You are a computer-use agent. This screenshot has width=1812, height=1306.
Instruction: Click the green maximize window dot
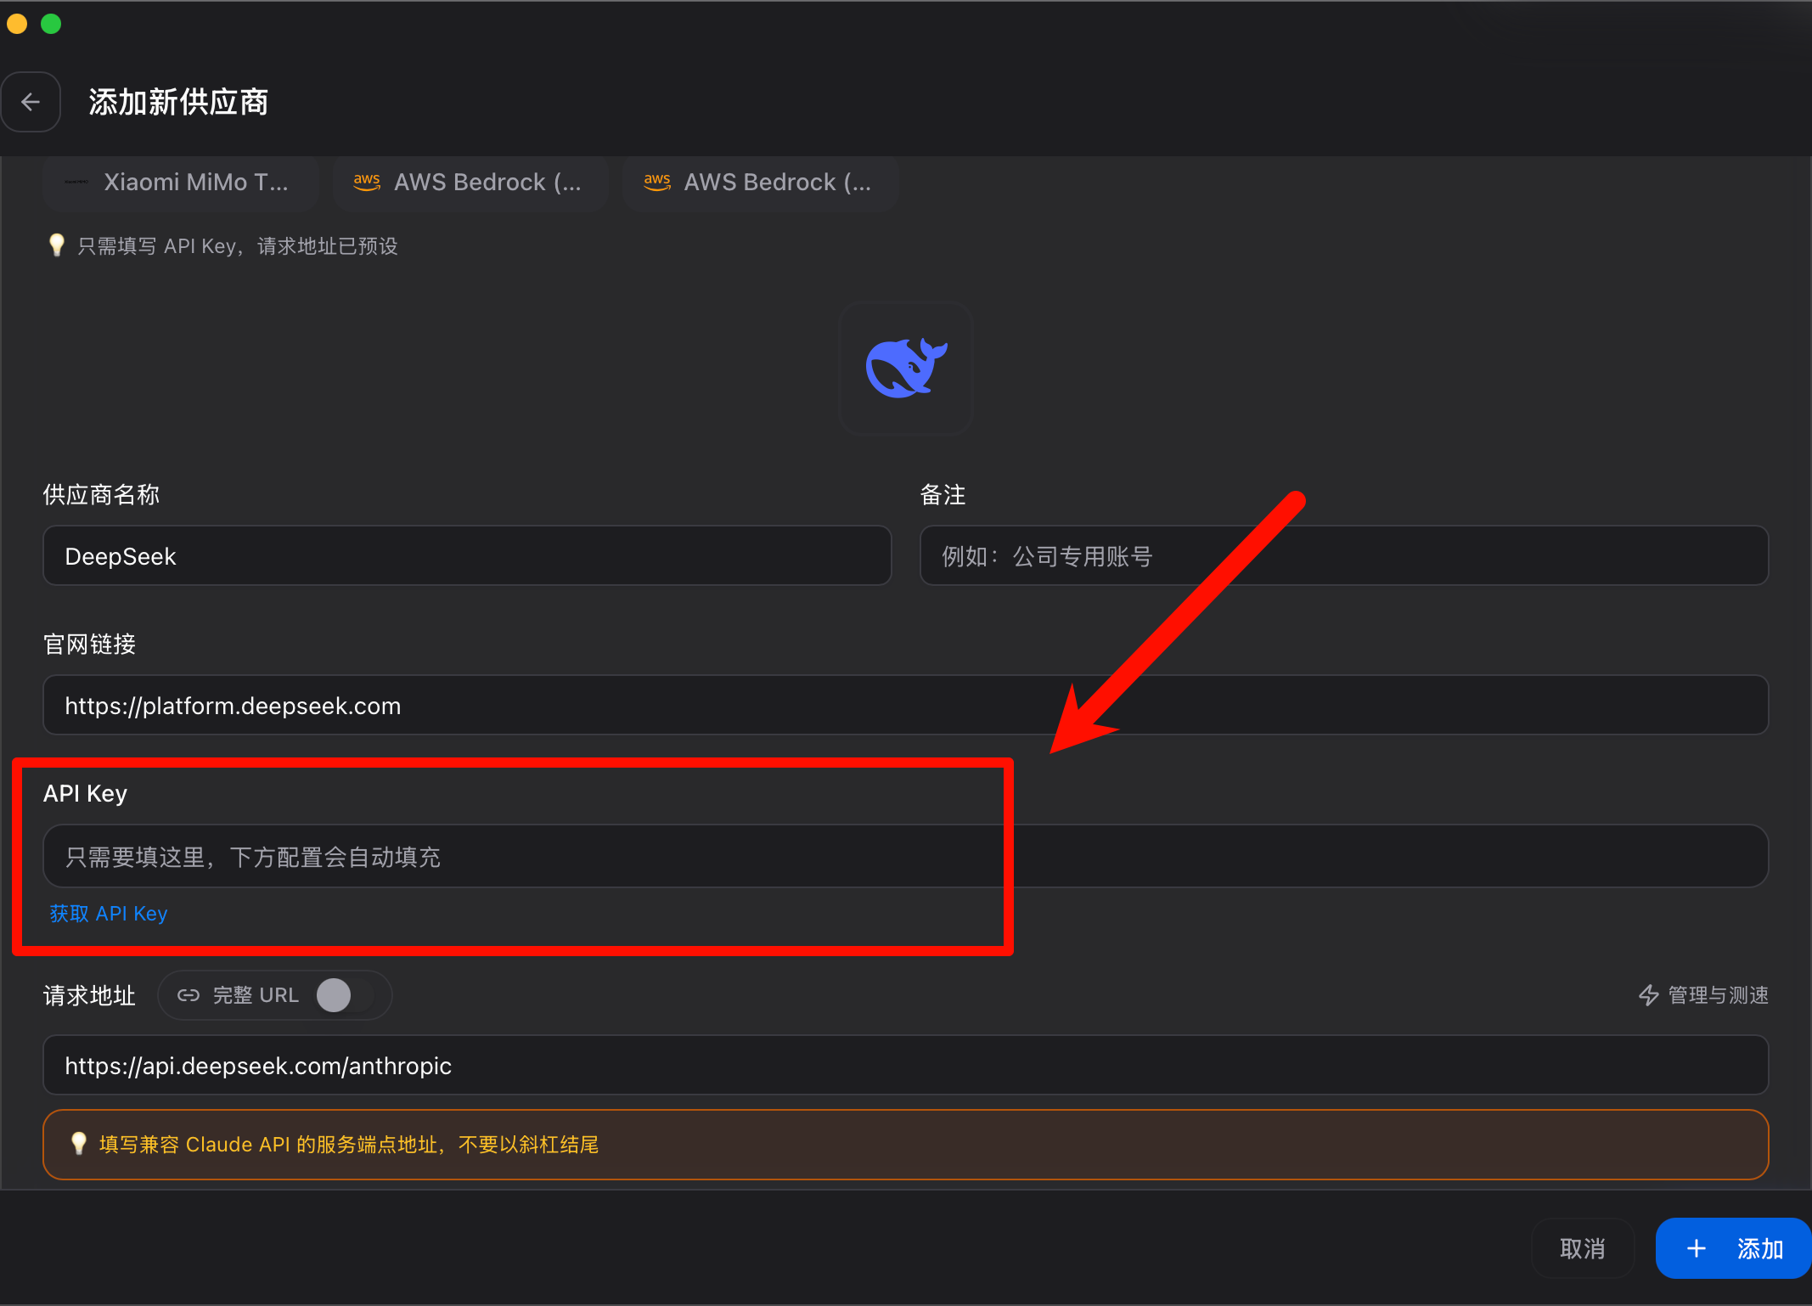(x=51, y=24)
